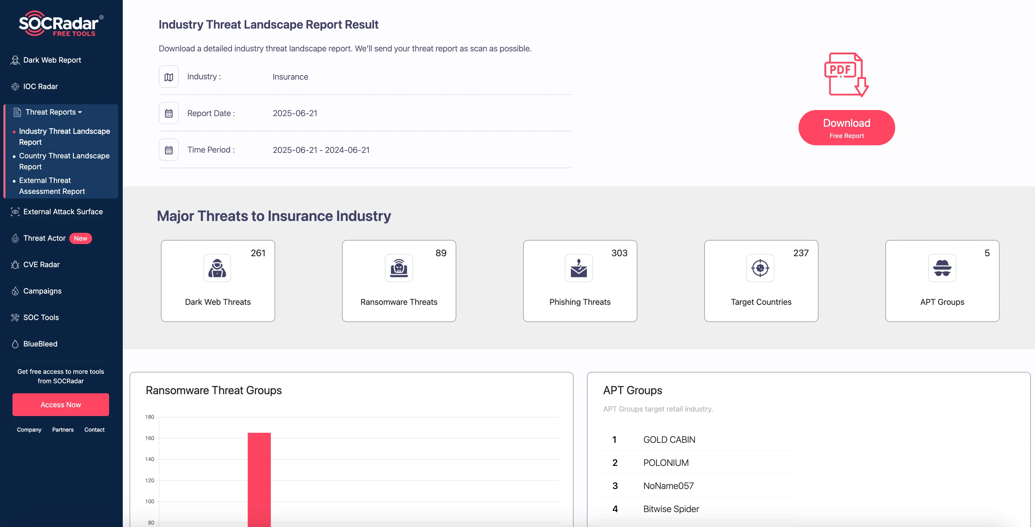Select Bitwise Spider in APT Groups list
Image resolution: width=1035 pixels, height=527 pixels.
tap(671, 509)
